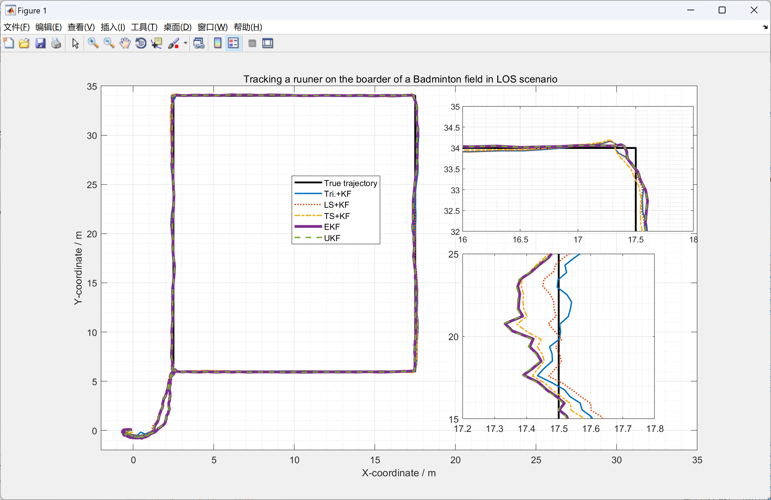Click the Print Figure icon
Image resolution: width=771 pixels, height=500 pixels.
56,43
